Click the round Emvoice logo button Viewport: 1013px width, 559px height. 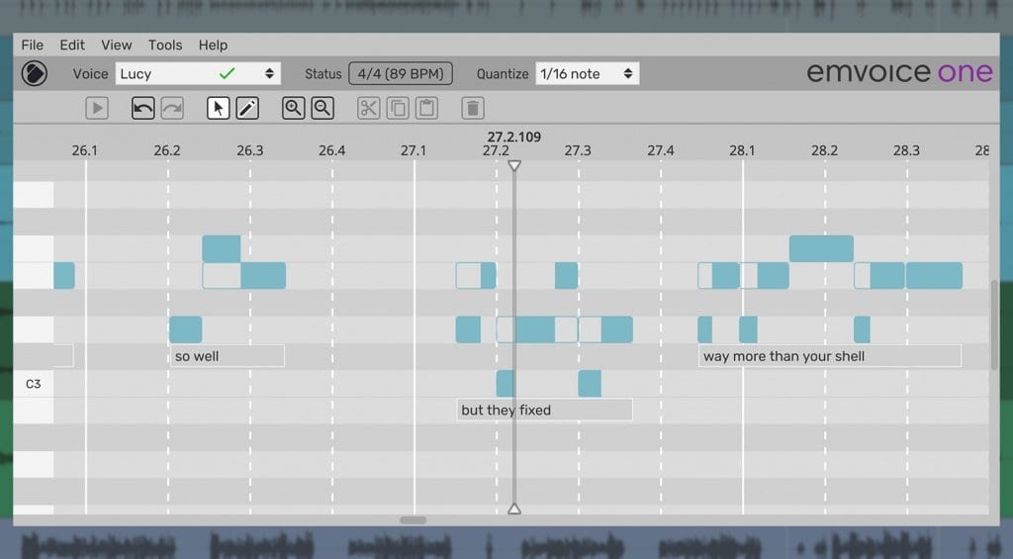pos(35,73)
